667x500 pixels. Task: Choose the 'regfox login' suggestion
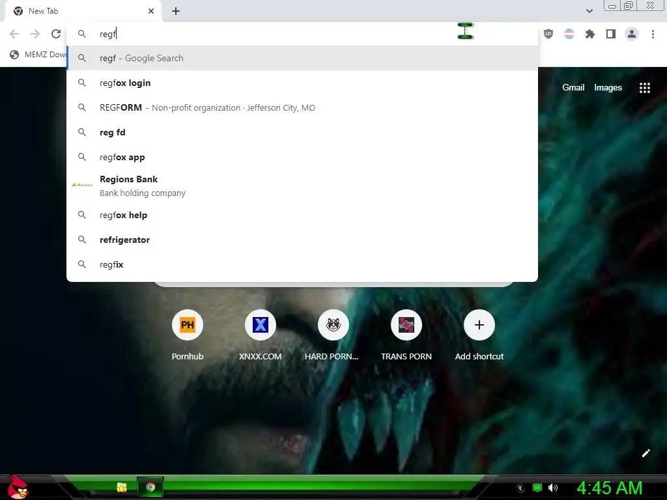click(302, 83)
